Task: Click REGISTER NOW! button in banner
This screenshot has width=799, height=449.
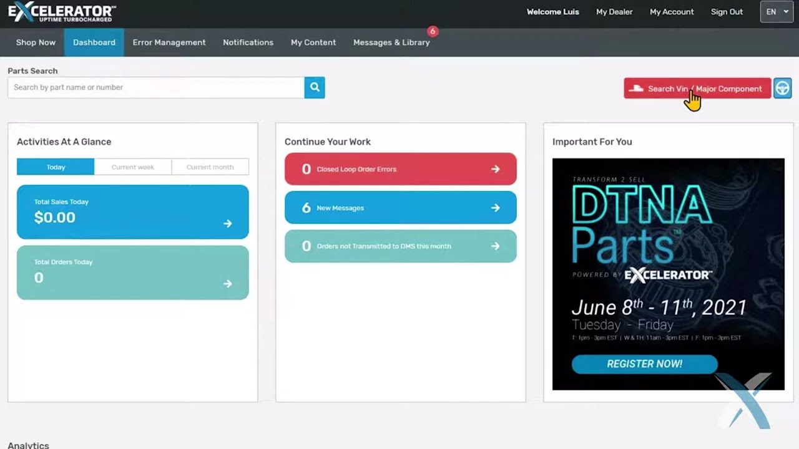Action: pyautogui.click(x=645, y=364)
